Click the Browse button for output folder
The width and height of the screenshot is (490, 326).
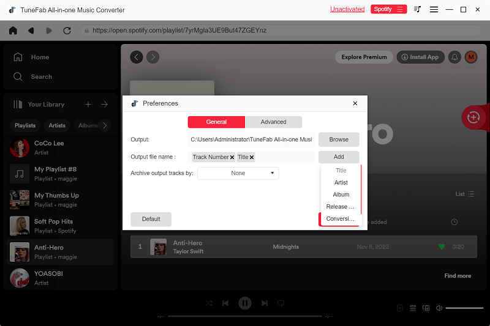click(x=339, y=139)
